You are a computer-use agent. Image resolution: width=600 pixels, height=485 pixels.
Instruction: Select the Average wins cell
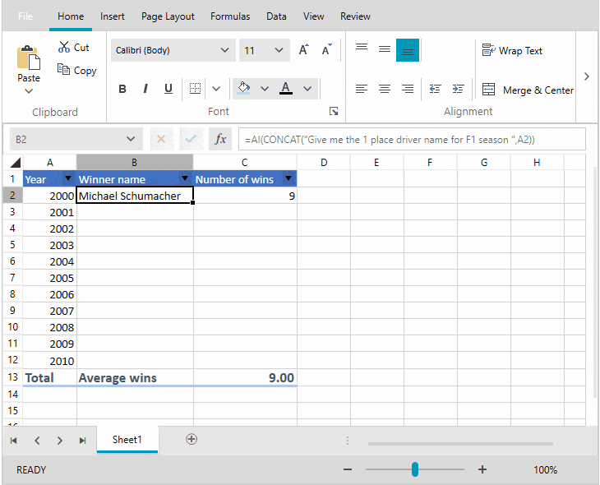(135, 377)
